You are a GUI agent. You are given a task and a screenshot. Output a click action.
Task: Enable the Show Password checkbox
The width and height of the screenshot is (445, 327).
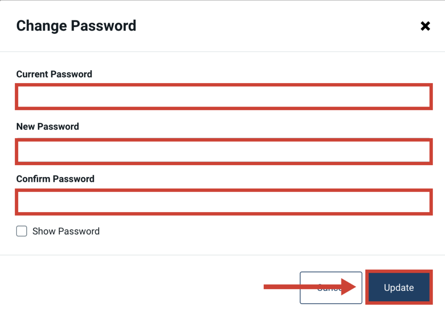pos(22,231)
